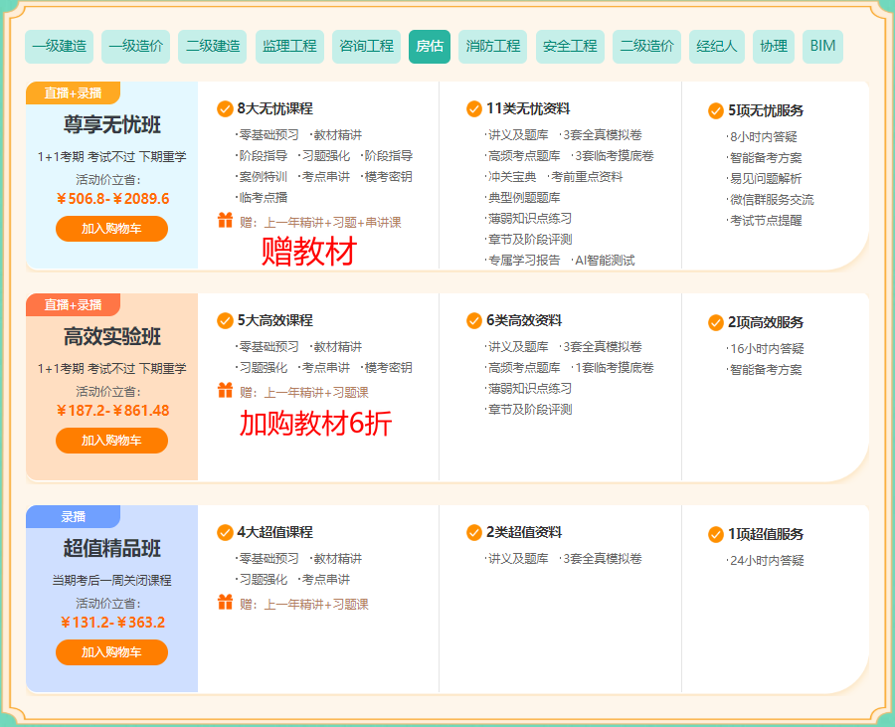The height and width of the screenshot is (727, 895).
Task: Click check icon beside 11类无忧资料
Action: (x=474, y=108)
